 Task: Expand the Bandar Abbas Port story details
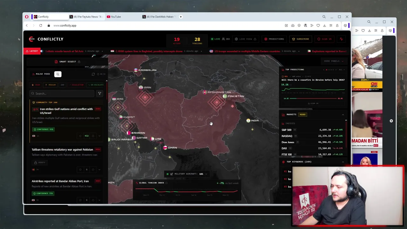(x=99, y=200)
